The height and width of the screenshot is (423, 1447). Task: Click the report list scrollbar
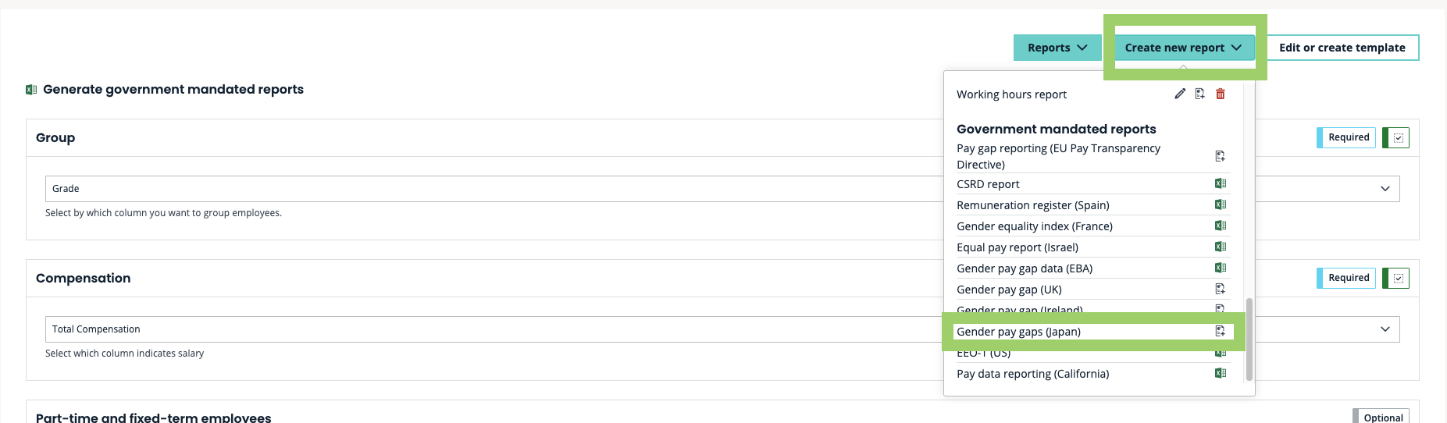click(x=1249, y=339)
